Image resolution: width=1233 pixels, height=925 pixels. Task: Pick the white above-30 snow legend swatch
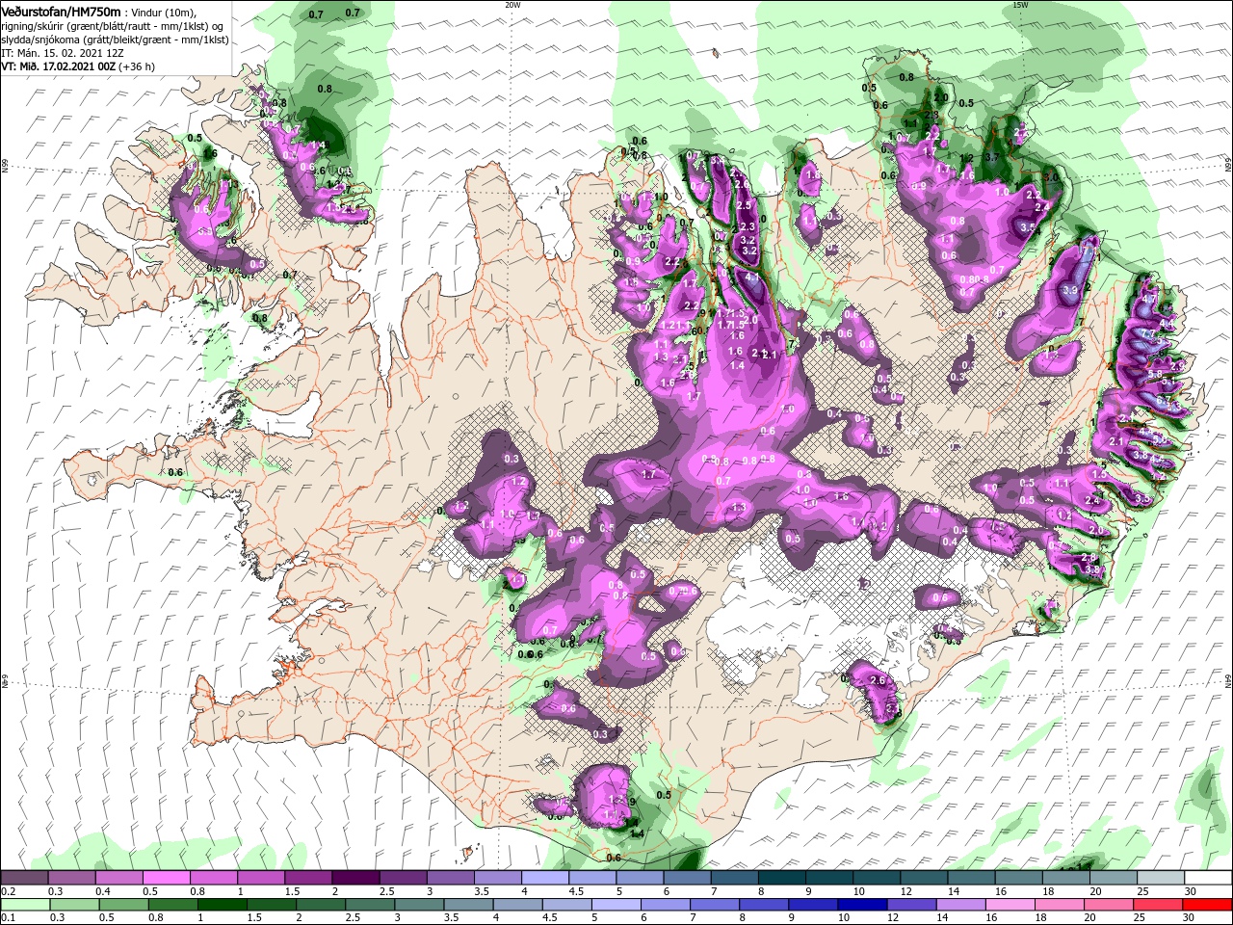point(1208,878)
